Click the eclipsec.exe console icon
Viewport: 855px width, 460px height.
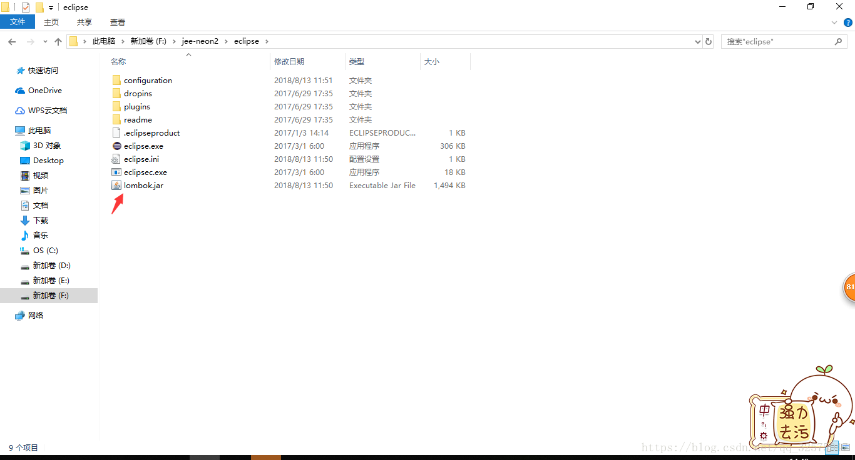point(116,172)
